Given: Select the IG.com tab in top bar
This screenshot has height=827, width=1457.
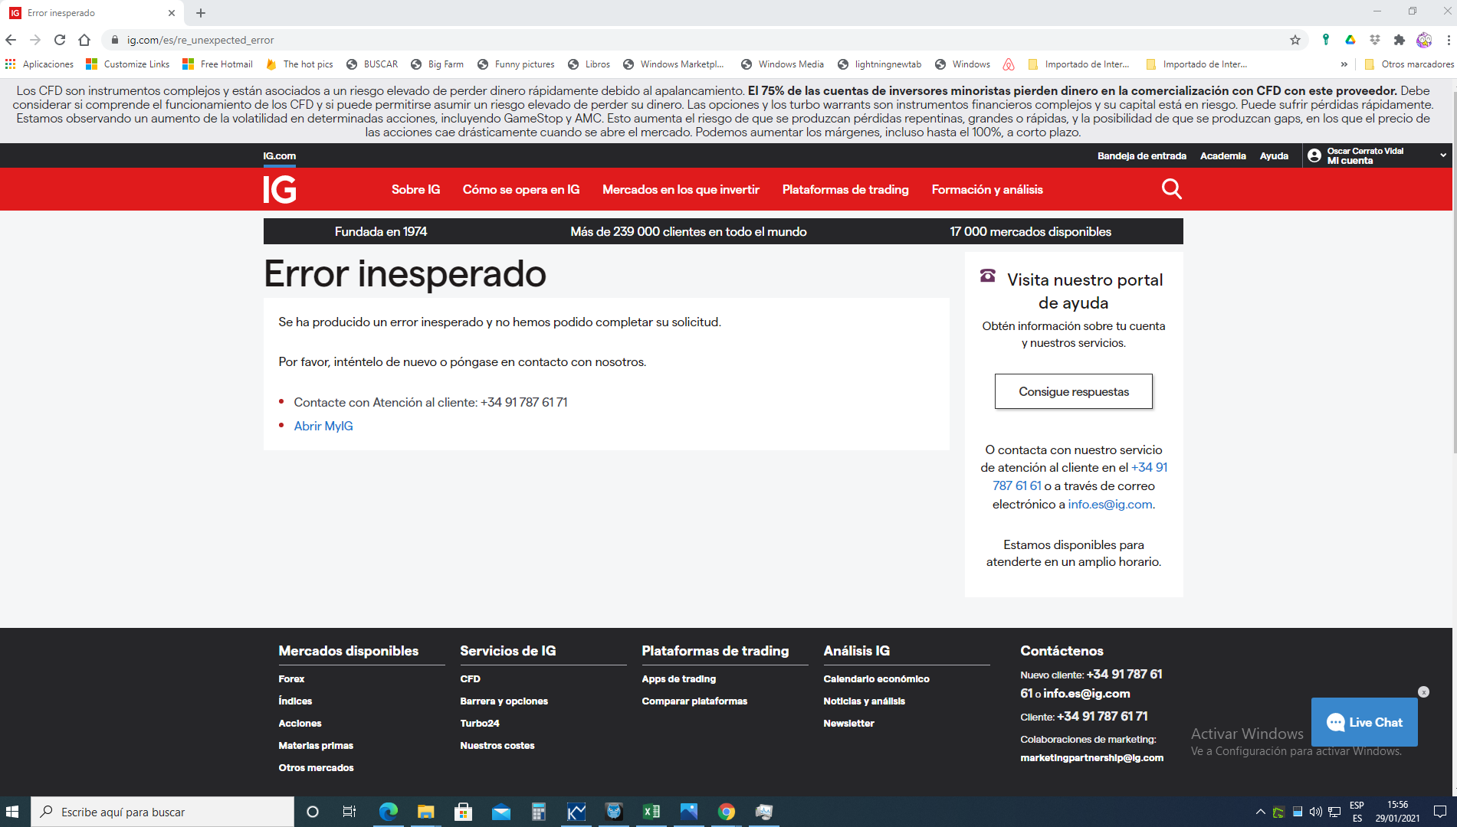Looking at the screenshot, I should click(x=280, y=155).
